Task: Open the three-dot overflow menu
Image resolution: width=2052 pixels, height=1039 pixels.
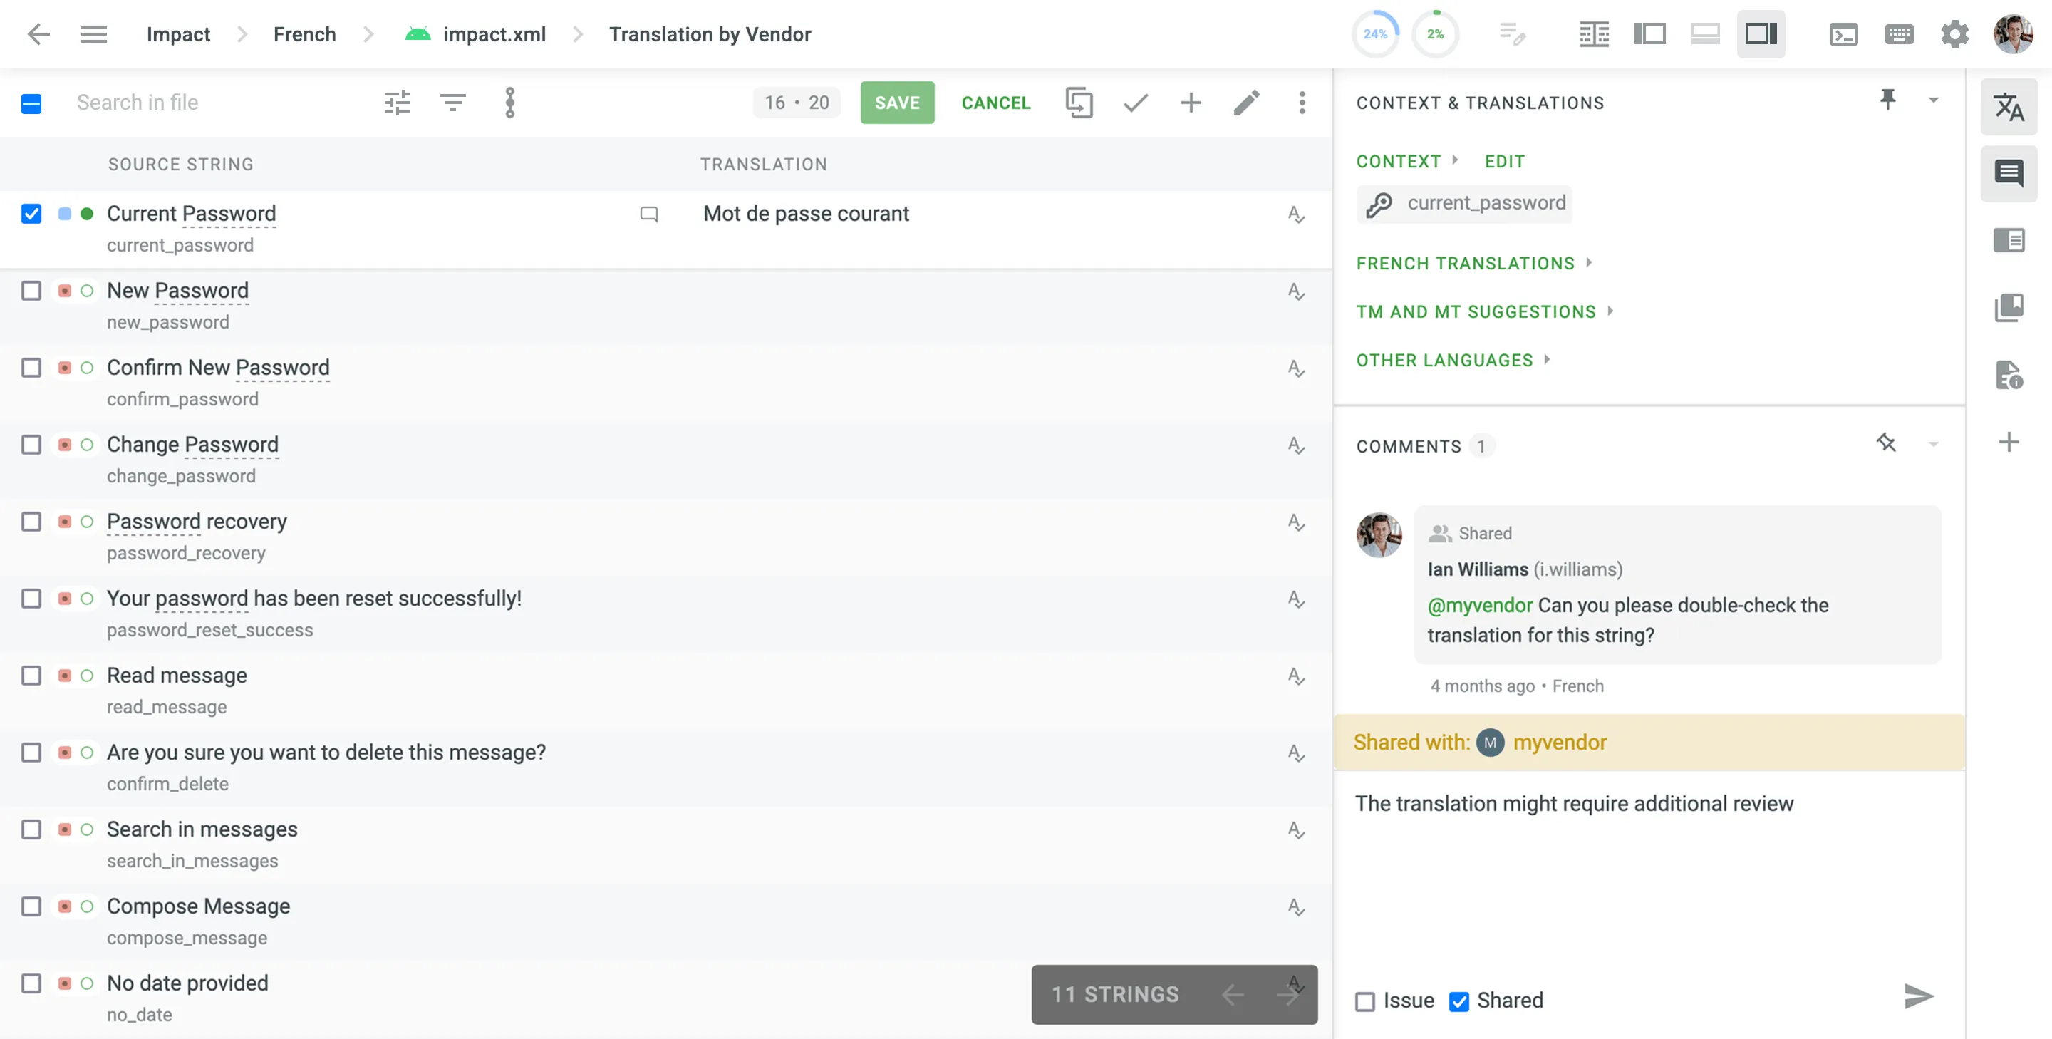Action: click(x=1302, y=102)
